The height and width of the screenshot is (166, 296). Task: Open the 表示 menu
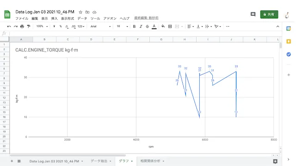(x=44, y=18)
